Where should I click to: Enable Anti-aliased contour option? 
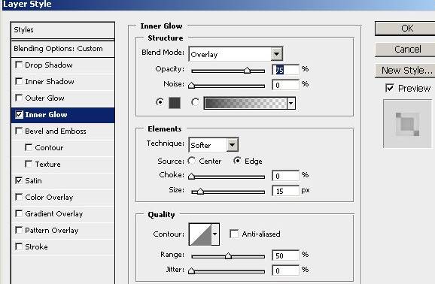[234, 234]
